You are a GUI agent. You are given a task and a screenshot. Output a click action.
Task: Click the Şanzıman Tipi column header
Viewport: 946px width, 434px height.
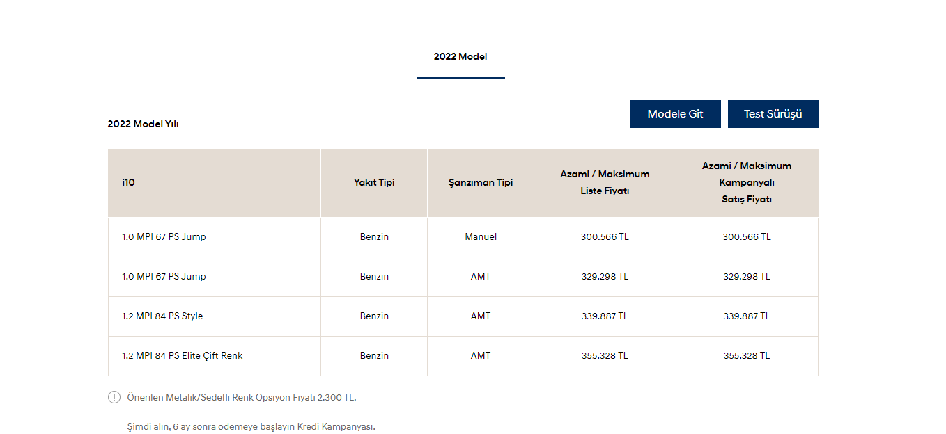pos(481,183)
